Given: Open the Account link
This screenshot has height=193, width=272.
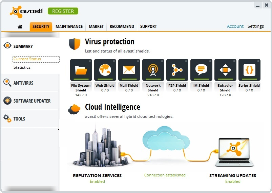Looking at the screenshot, I should 235,26.
